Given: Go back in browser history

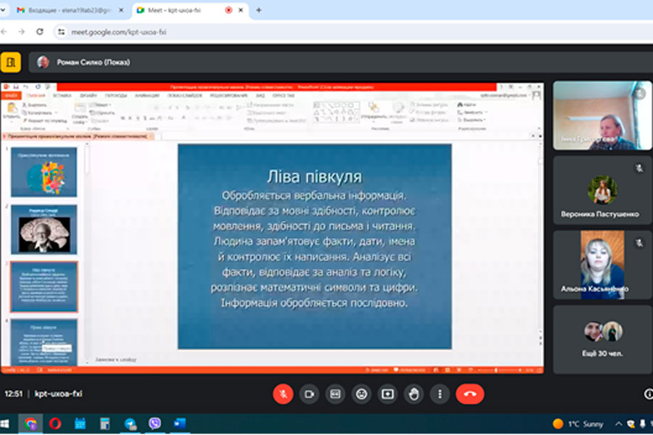Looking at the screenshot, I should tap(4, 32).
